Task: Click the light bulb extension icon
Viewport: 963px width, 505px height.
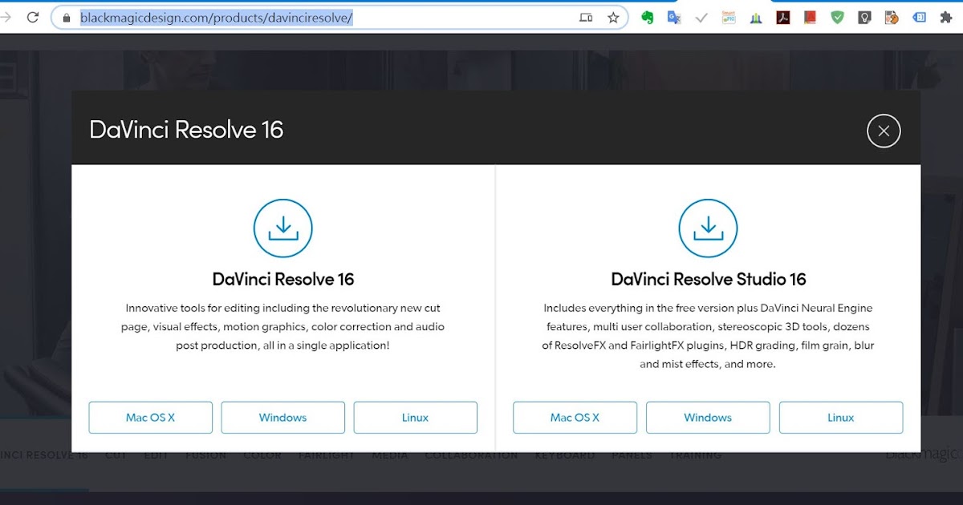Action: pos(864,17)
